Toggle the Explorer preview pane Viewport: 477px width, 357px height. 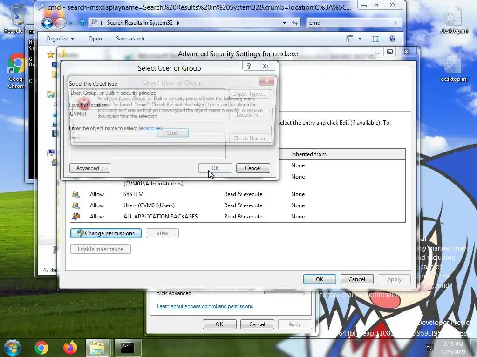pyautogui.click(x=375, y=39)
